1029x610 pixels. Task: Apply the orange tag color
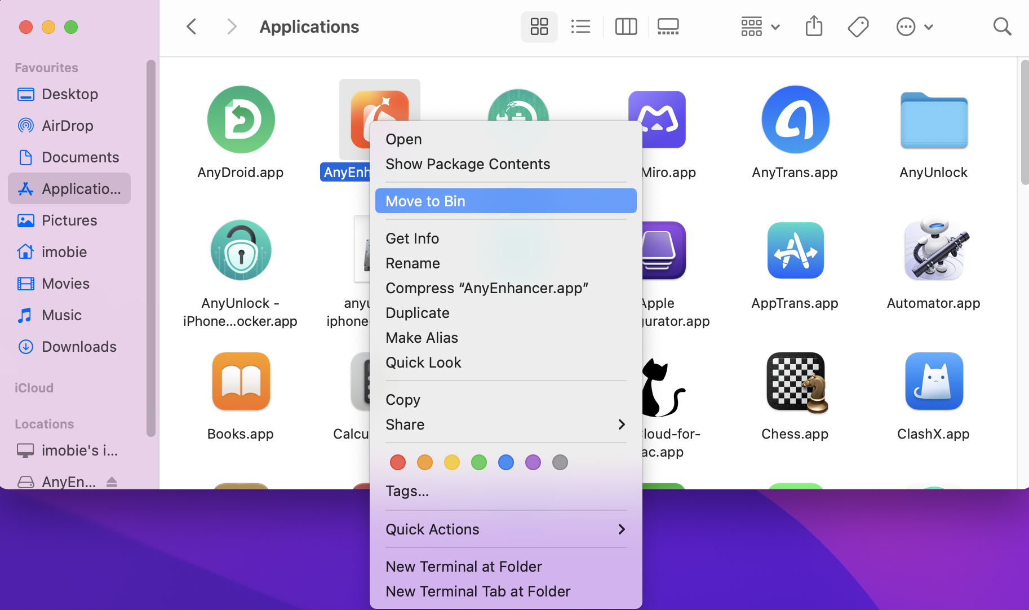pyautogui.click(x=425, y=462)
